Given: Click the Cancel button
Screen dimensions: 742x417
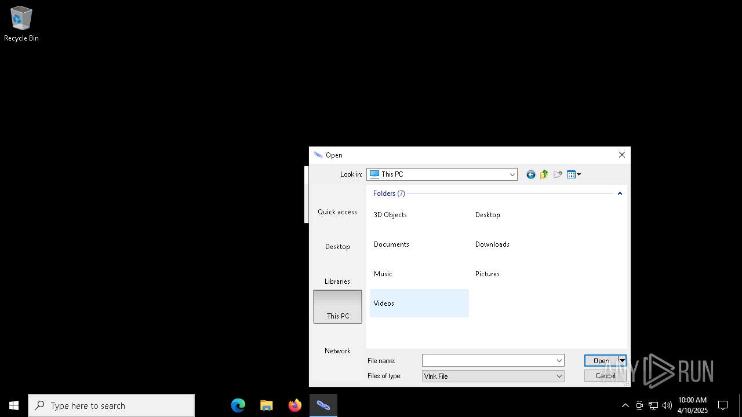Looking at the screenshot, I should pyautogui.click(x=605, y=376).
